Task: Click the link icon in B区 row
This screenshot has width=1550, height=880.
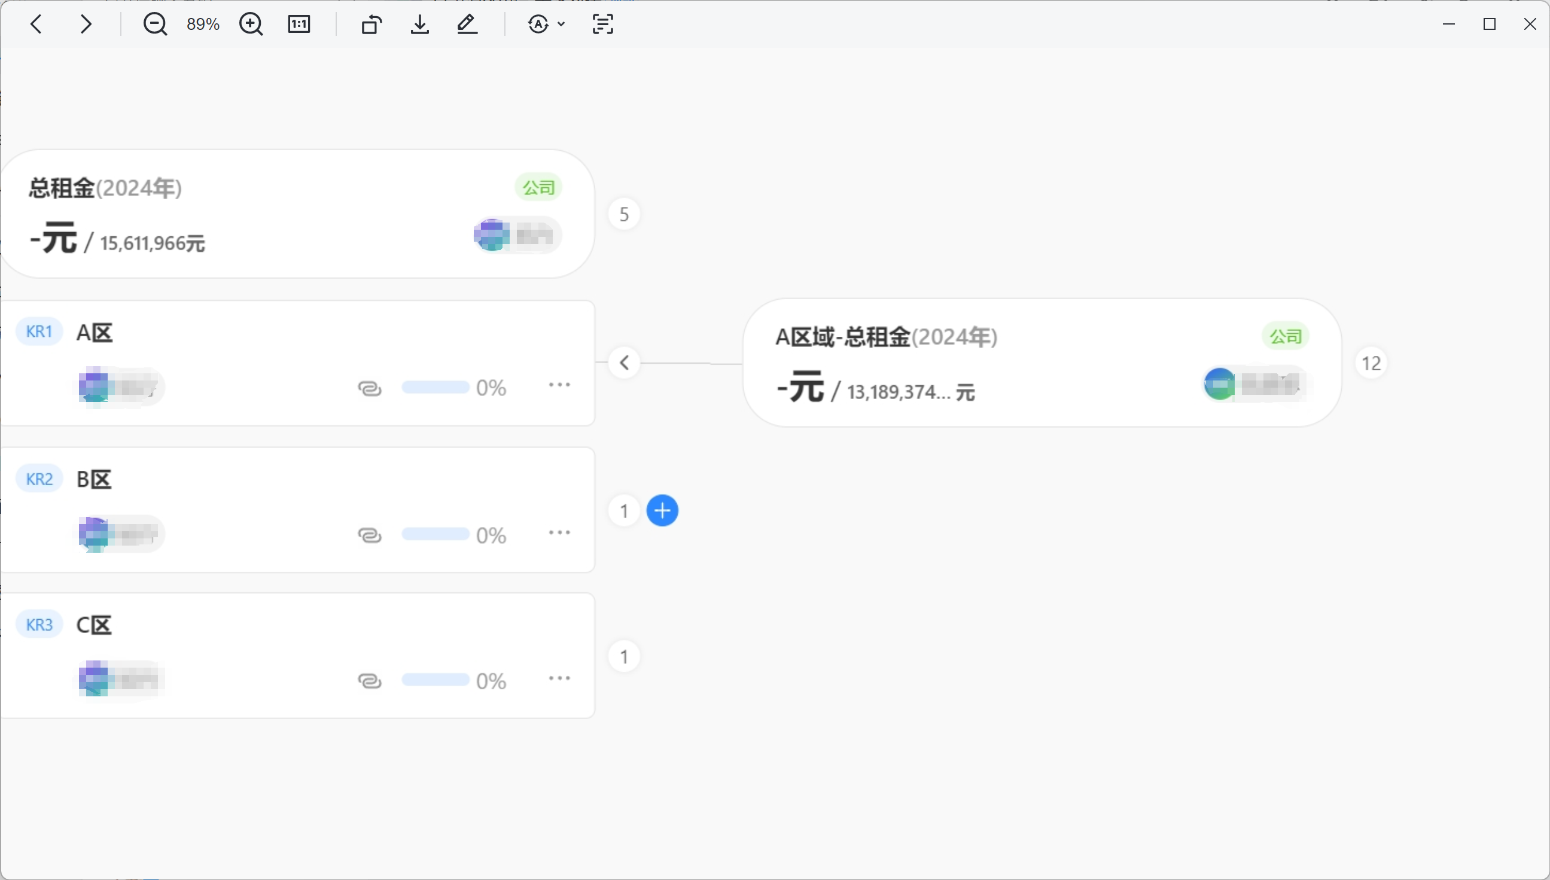Action: point(370,535)
